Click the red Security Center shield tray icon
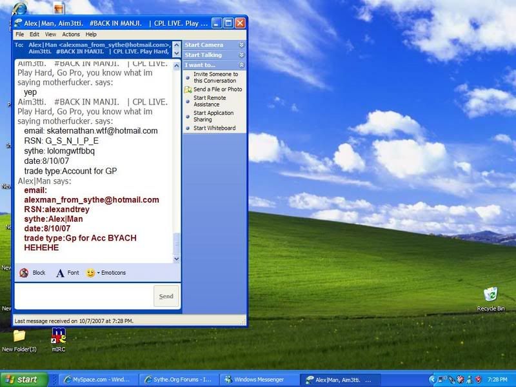 tap(478, 379)
